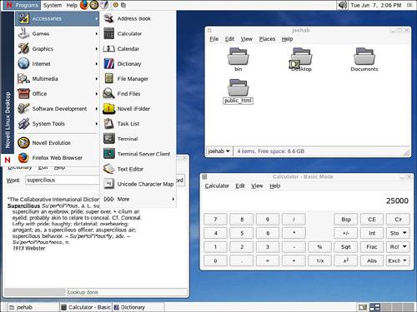Viewport: 417px width, 312px height.
Task: Expand the Graphics submenu
Action: (57, 49)
